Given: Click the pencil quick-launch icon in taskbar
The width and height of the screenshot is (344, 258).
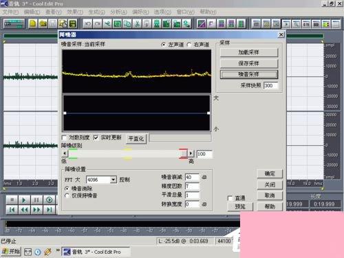Looking at the screenshot, I should point(47,252).
